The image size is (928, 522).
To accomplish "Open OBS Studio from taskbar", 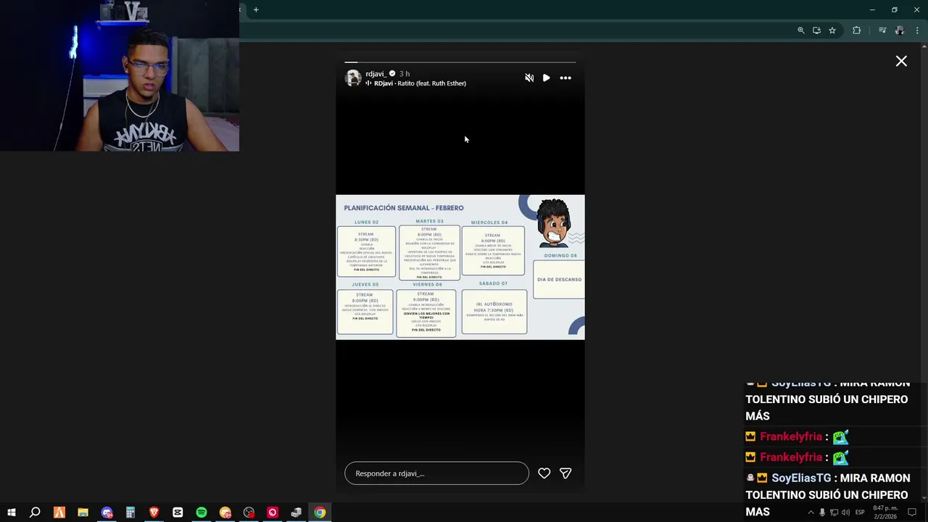I will pyautogui.click(x=249, y=513).
